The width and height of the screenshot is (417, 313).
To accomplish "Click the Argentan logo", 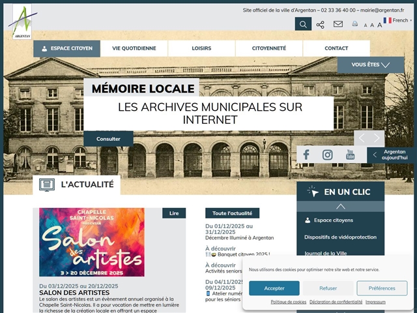I will 20,22.
